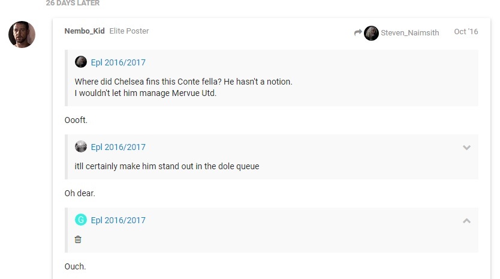Click the Oct '16 post date
500x279 pixels.
click(466, 32)
